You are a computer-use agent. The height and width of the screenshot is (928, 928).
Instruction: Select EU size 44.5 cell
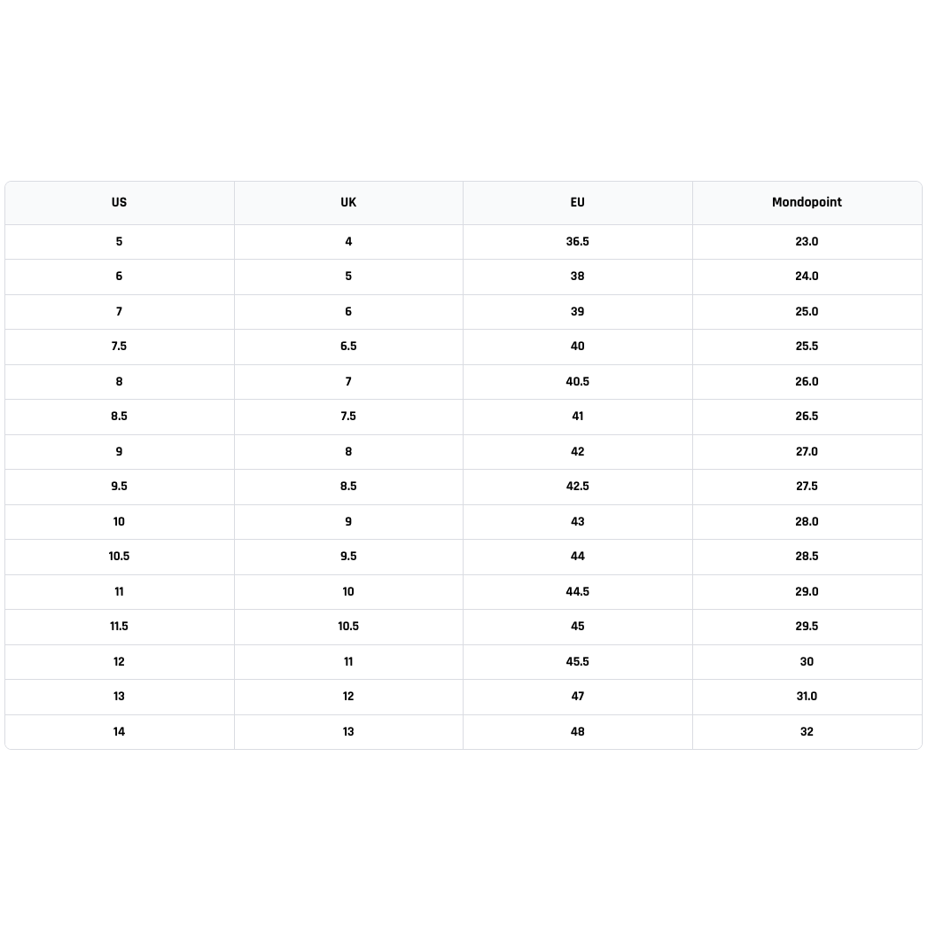click(577, 591)
